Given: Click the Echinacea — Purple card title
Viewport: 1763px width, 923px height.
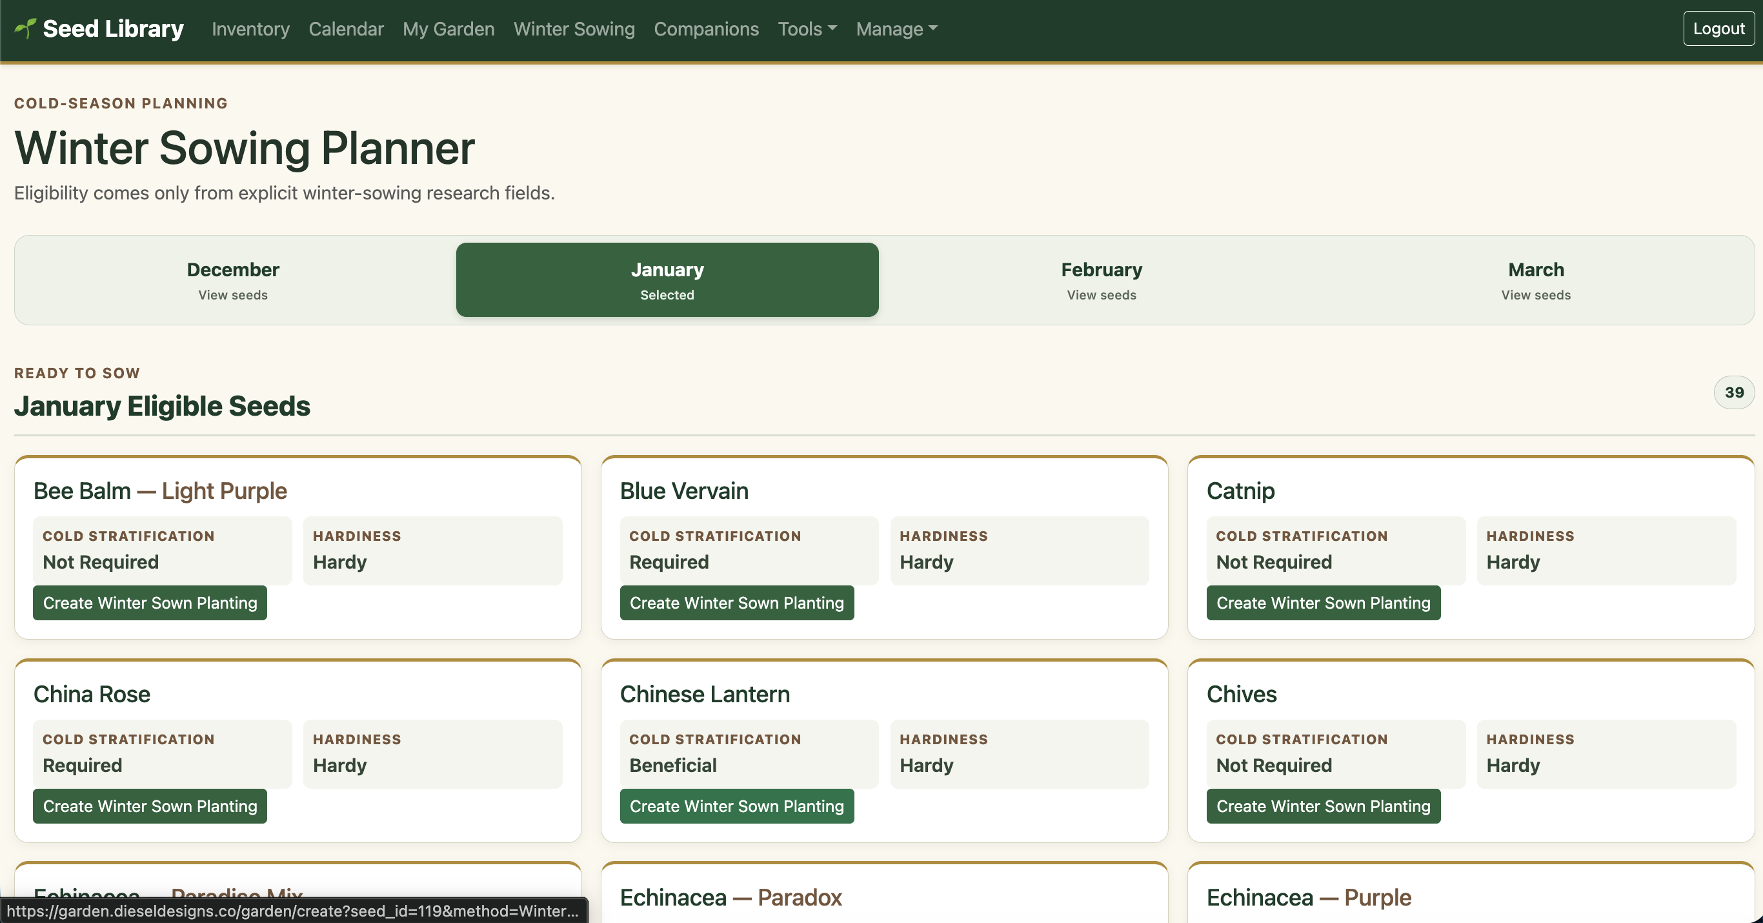Looking at the screenshot, I should click(1309, 897).
